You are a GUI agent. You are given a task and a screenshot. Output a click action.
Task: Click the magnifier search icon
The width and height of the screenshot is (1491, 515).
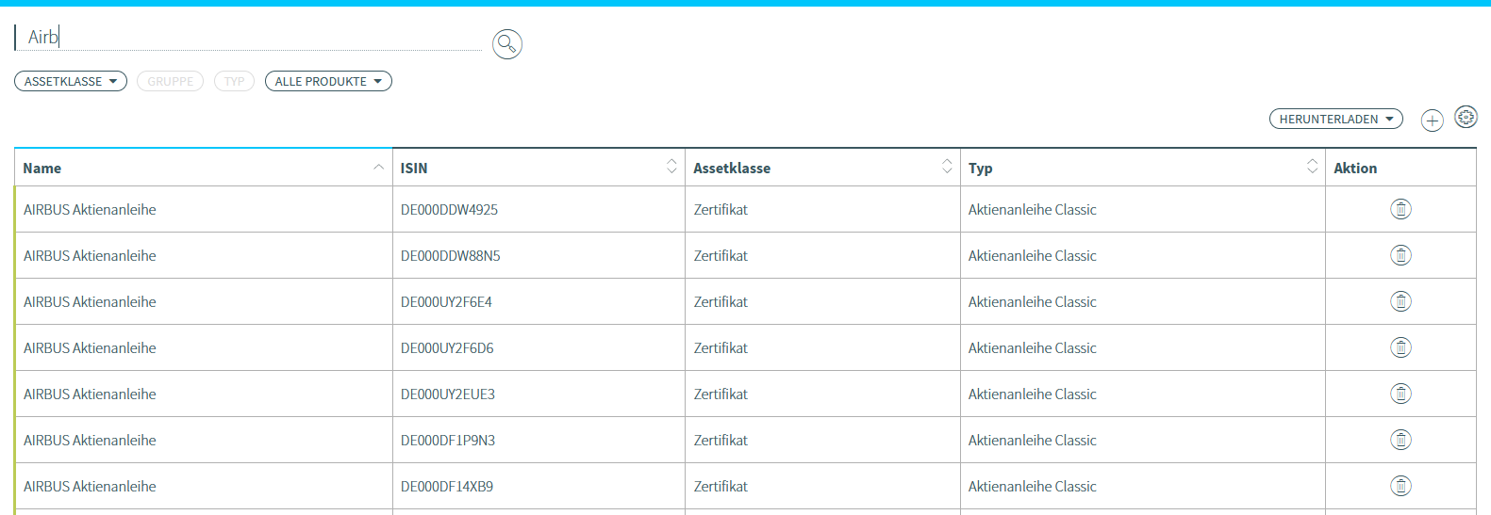(x=507, y=43)
